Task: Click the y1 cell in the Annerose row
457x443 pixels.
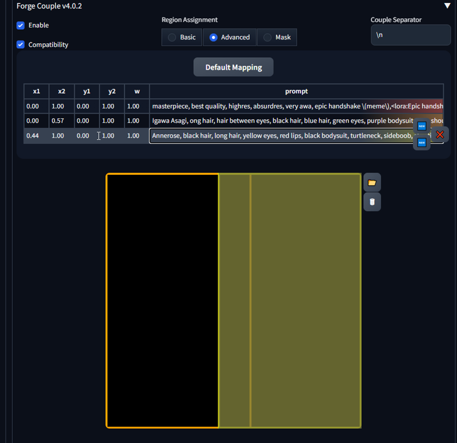Action: (x=87, y=136)
